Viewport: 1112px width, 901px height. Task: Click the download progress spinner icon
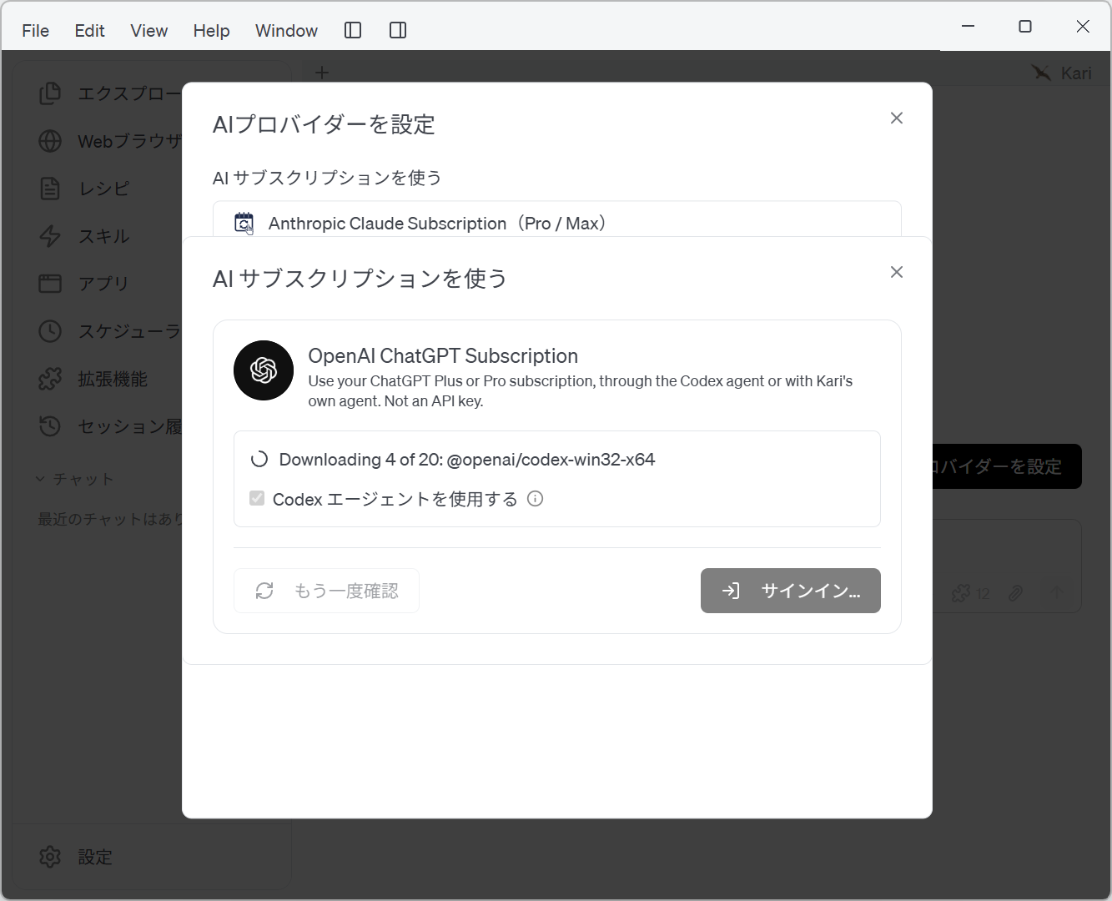[x=259, y=460]
